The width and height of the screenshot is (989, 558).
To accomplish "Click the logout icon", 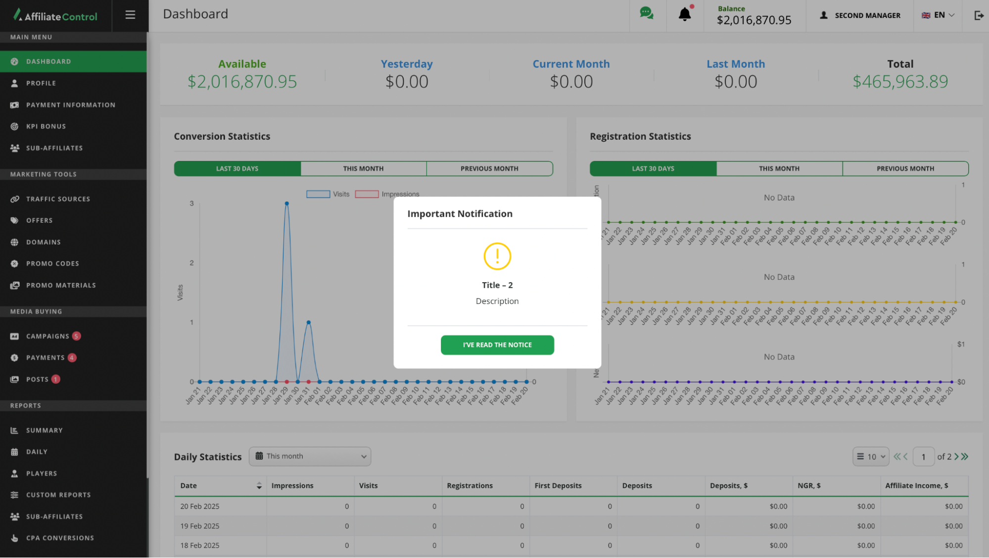I will point(979,15).
